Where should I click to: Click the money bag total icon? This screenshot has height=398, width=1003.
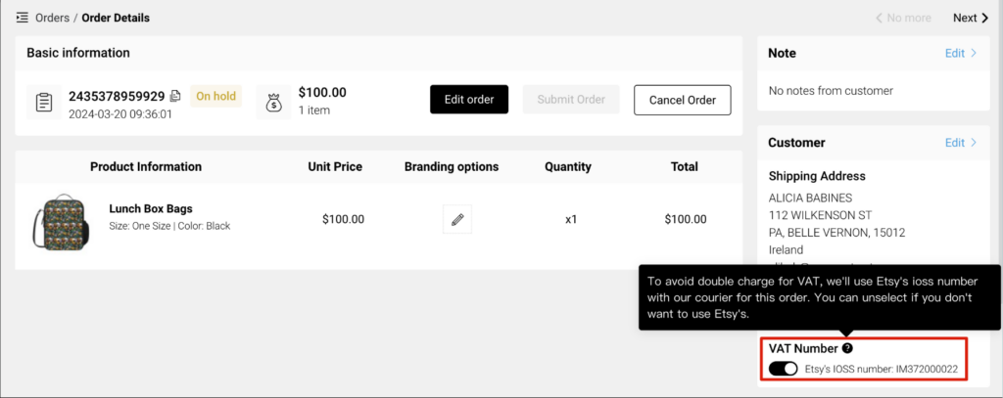[x=273, y=103]
